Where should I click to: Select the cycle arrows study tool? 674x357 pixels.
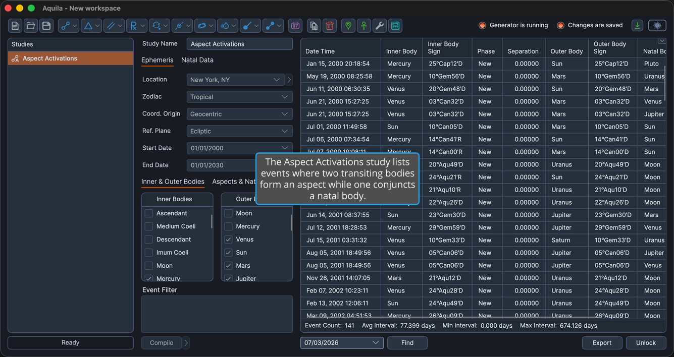(160, 26)
